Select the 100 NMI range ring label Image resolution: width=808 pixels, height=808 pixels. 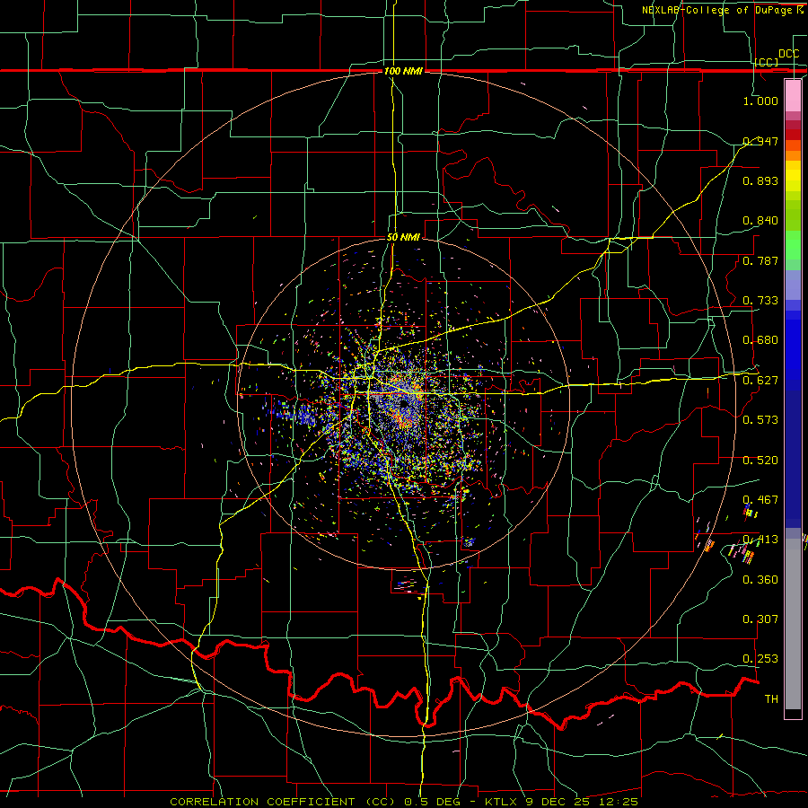(403, 71)
